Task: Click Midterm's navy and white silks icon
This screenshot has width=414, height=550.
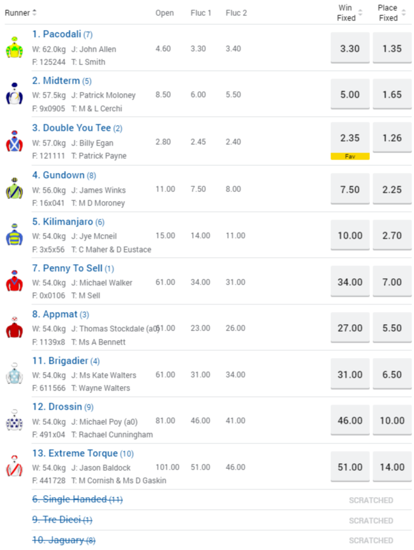Action: click(14, 94)
